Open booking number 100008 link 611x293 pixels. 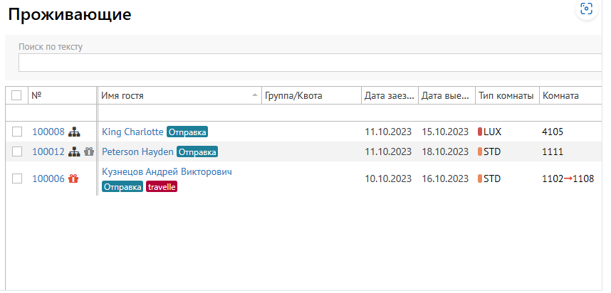[48, 132]
